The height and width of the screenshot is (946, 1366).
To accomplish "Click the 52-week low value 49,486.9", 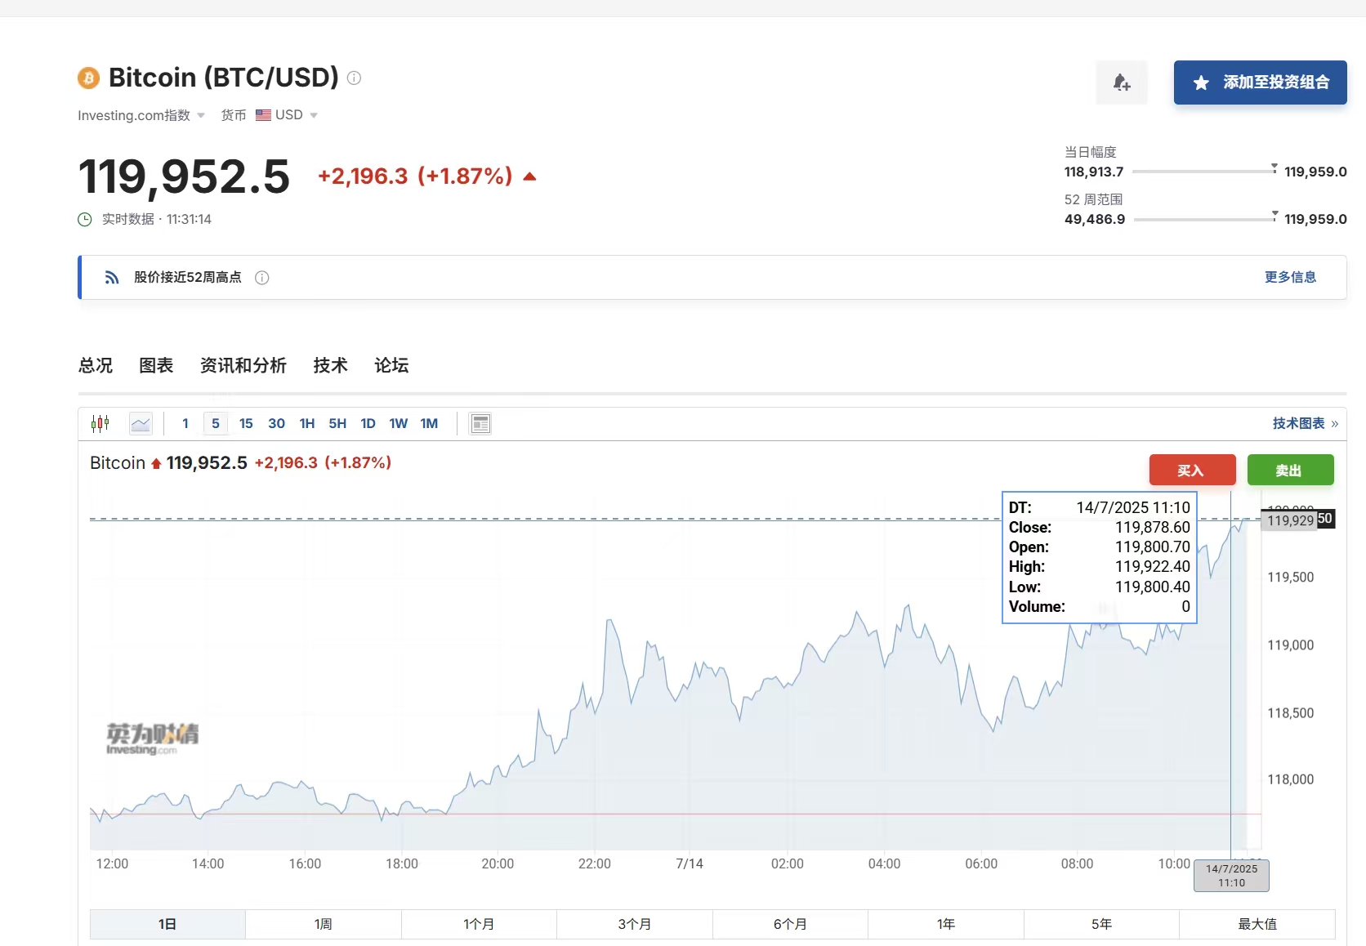I will (1095, 219).
